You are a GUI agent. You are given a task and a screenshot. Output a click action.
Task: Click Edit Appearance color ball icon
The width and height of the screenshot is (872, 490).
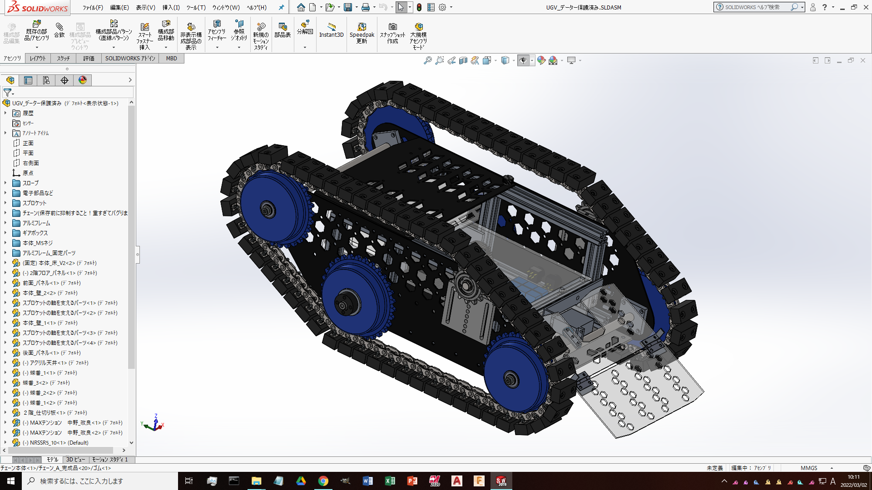(541, 60)
